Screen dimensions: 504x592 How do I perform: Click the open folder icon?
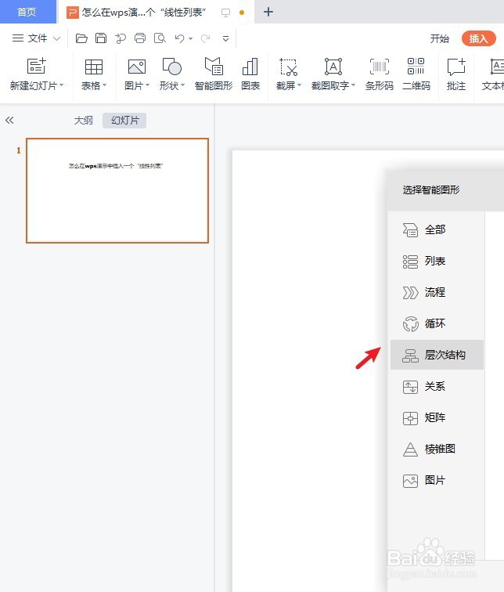pos(81,38)
